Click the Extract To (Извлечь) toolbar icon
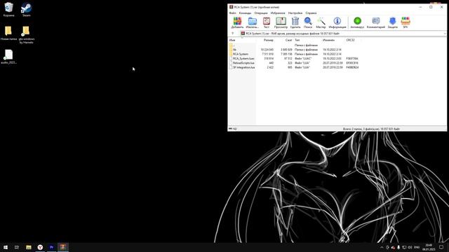 click(253, 22)
